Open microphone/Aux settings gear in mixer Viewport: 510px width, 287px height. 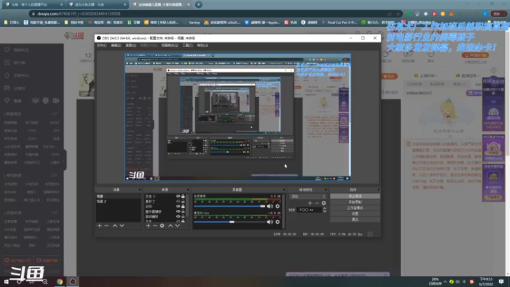coord(277,222)
